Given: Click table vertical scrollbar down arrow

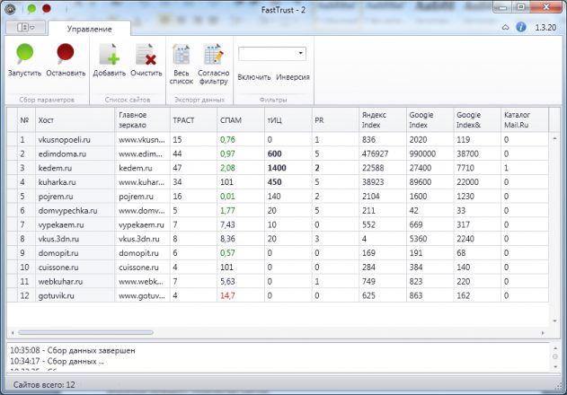Looking at the screenshot, I should pyautogui.click(x=554, y=320).
